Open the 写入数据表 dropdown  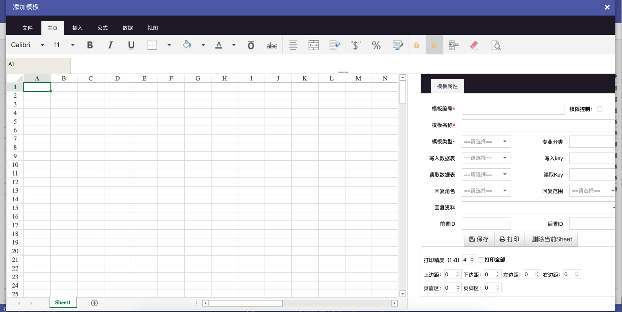point(486,158)
